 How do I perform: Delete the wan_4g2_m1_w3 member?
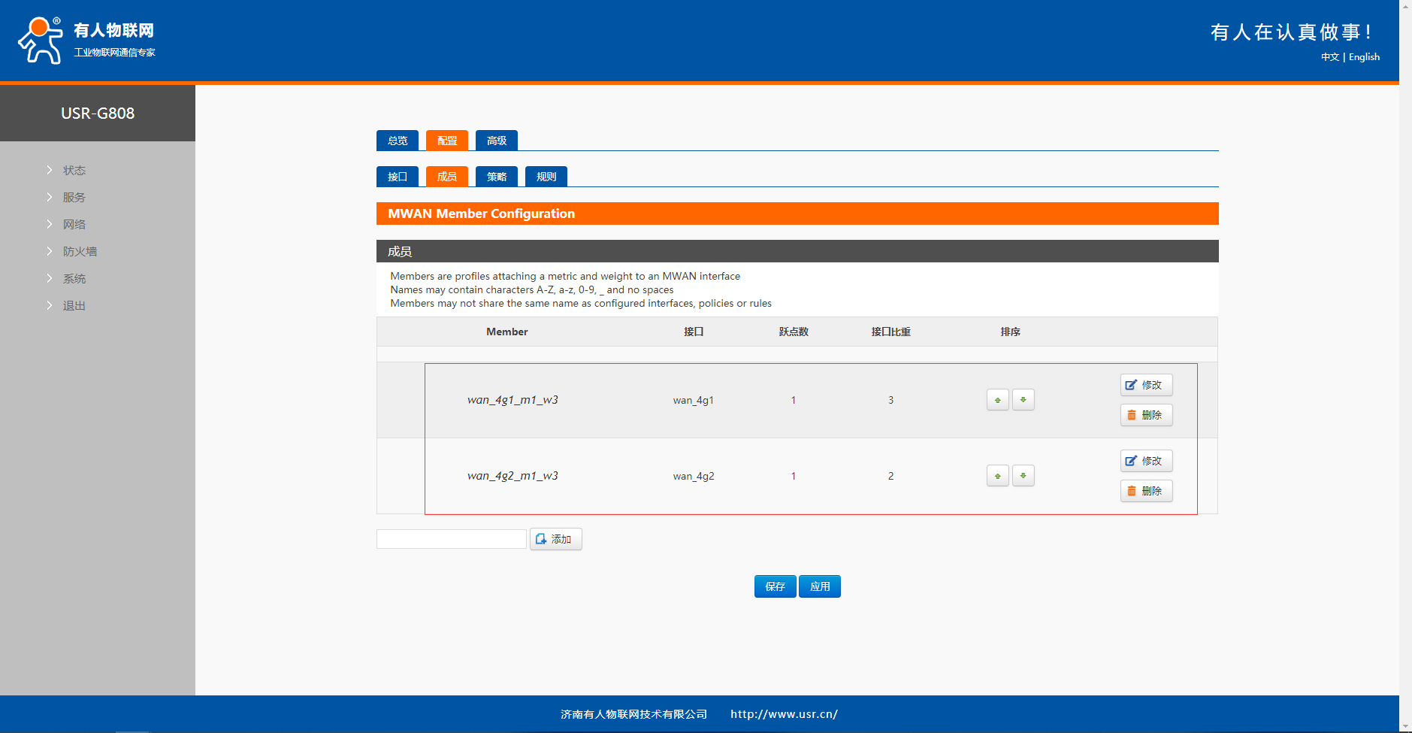click(x=1145, y=491)
